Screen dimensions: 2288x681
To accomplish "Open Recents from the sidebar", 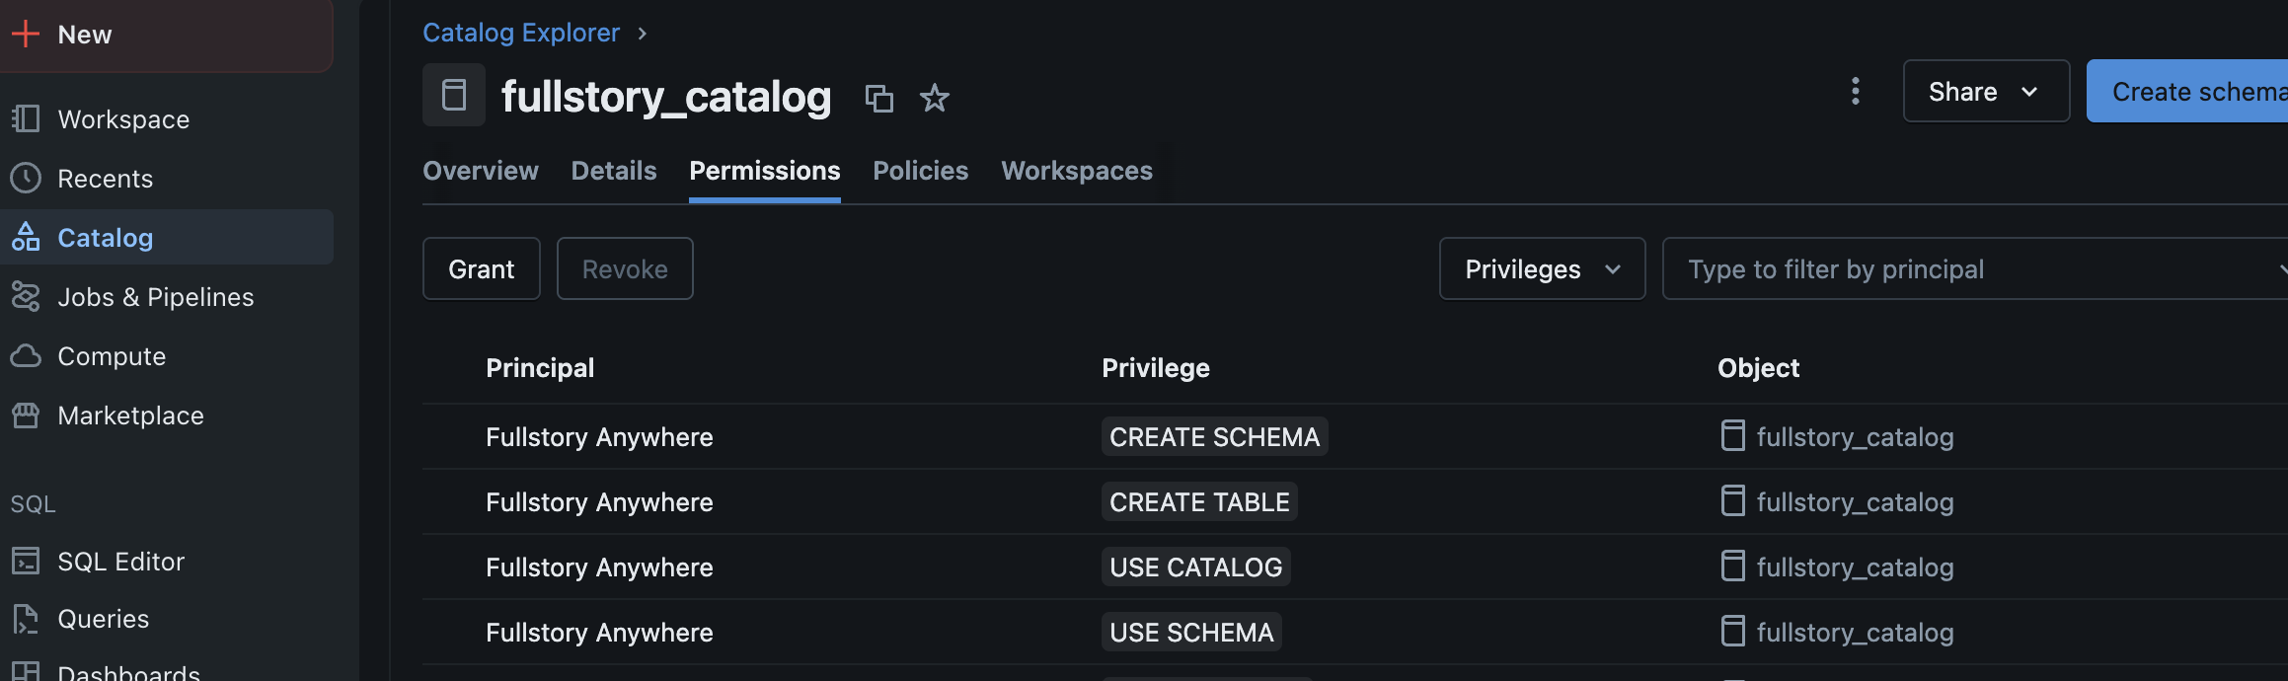I will click(105, 179).
